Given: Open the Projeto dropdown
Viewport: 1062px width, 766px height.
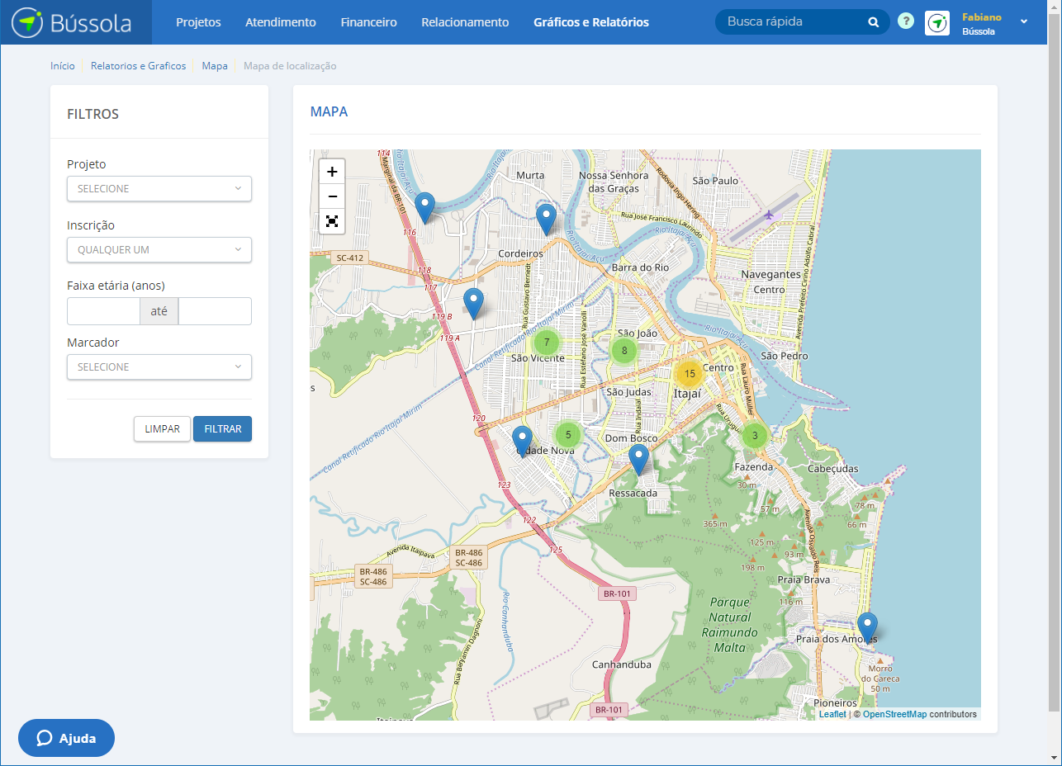Looking at the screenshot, I should click(x=159, y=189).
